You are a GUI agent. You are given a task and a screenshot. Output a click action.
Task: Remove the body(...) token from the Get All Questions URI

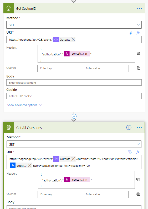(x=30, y=166)
